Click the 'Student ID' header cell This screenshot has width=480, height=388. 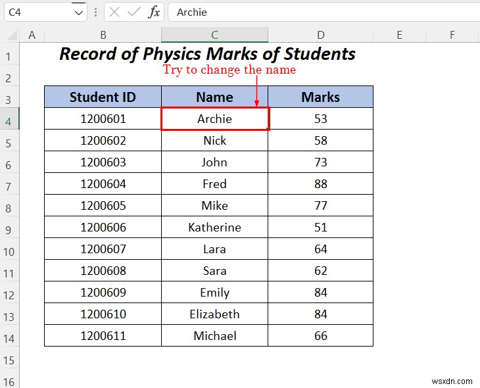103,97
